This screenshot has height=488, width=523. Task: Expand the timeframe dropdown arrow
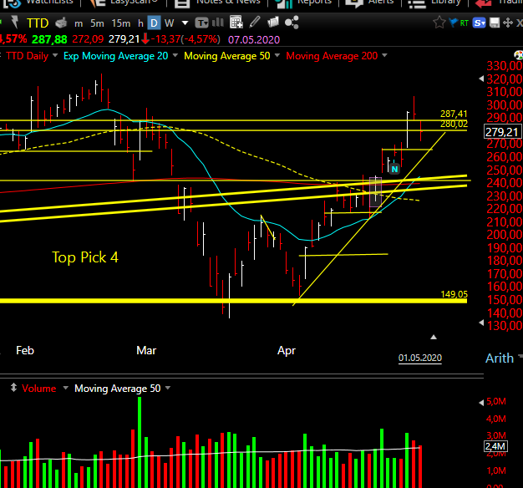pos(185,23)
